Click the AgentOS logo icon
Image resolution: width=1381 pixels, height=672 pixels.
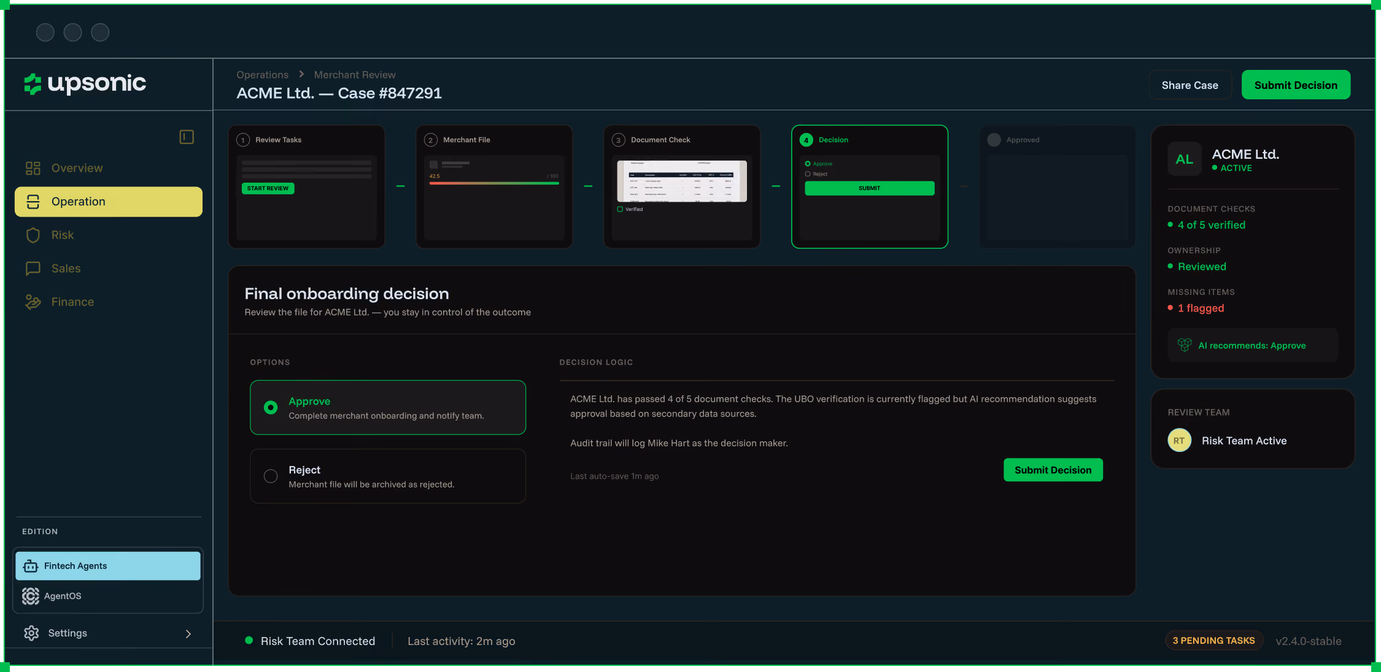(31, 596)
